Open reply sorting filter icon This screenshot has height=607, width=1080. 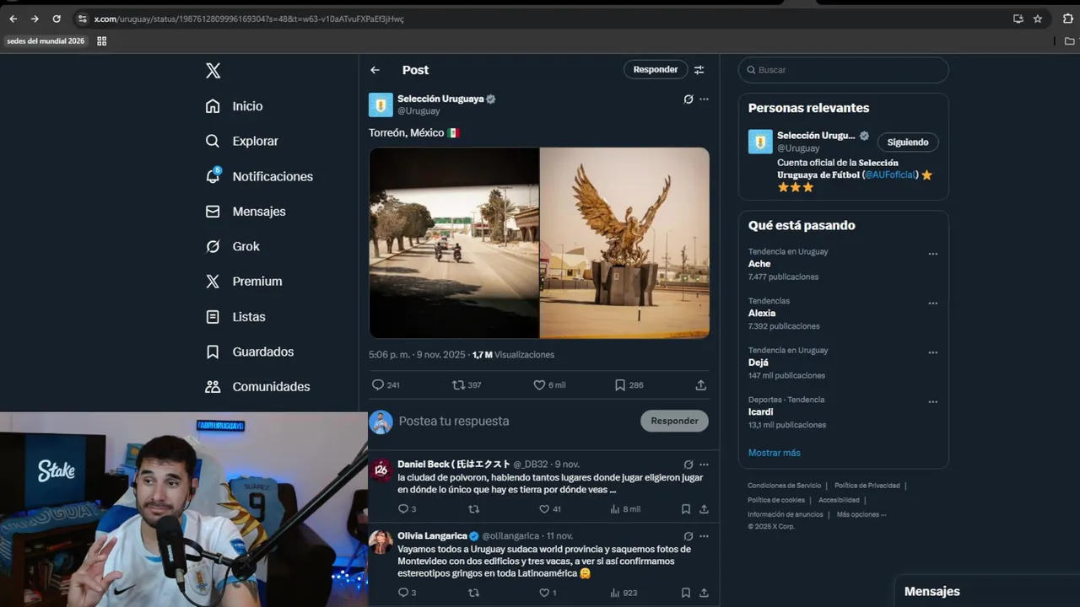coord(699,70)
